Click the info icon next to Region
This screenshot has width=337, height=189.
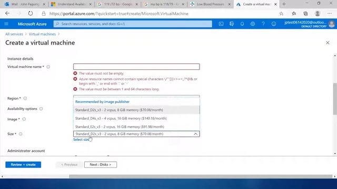coord(25,98)
